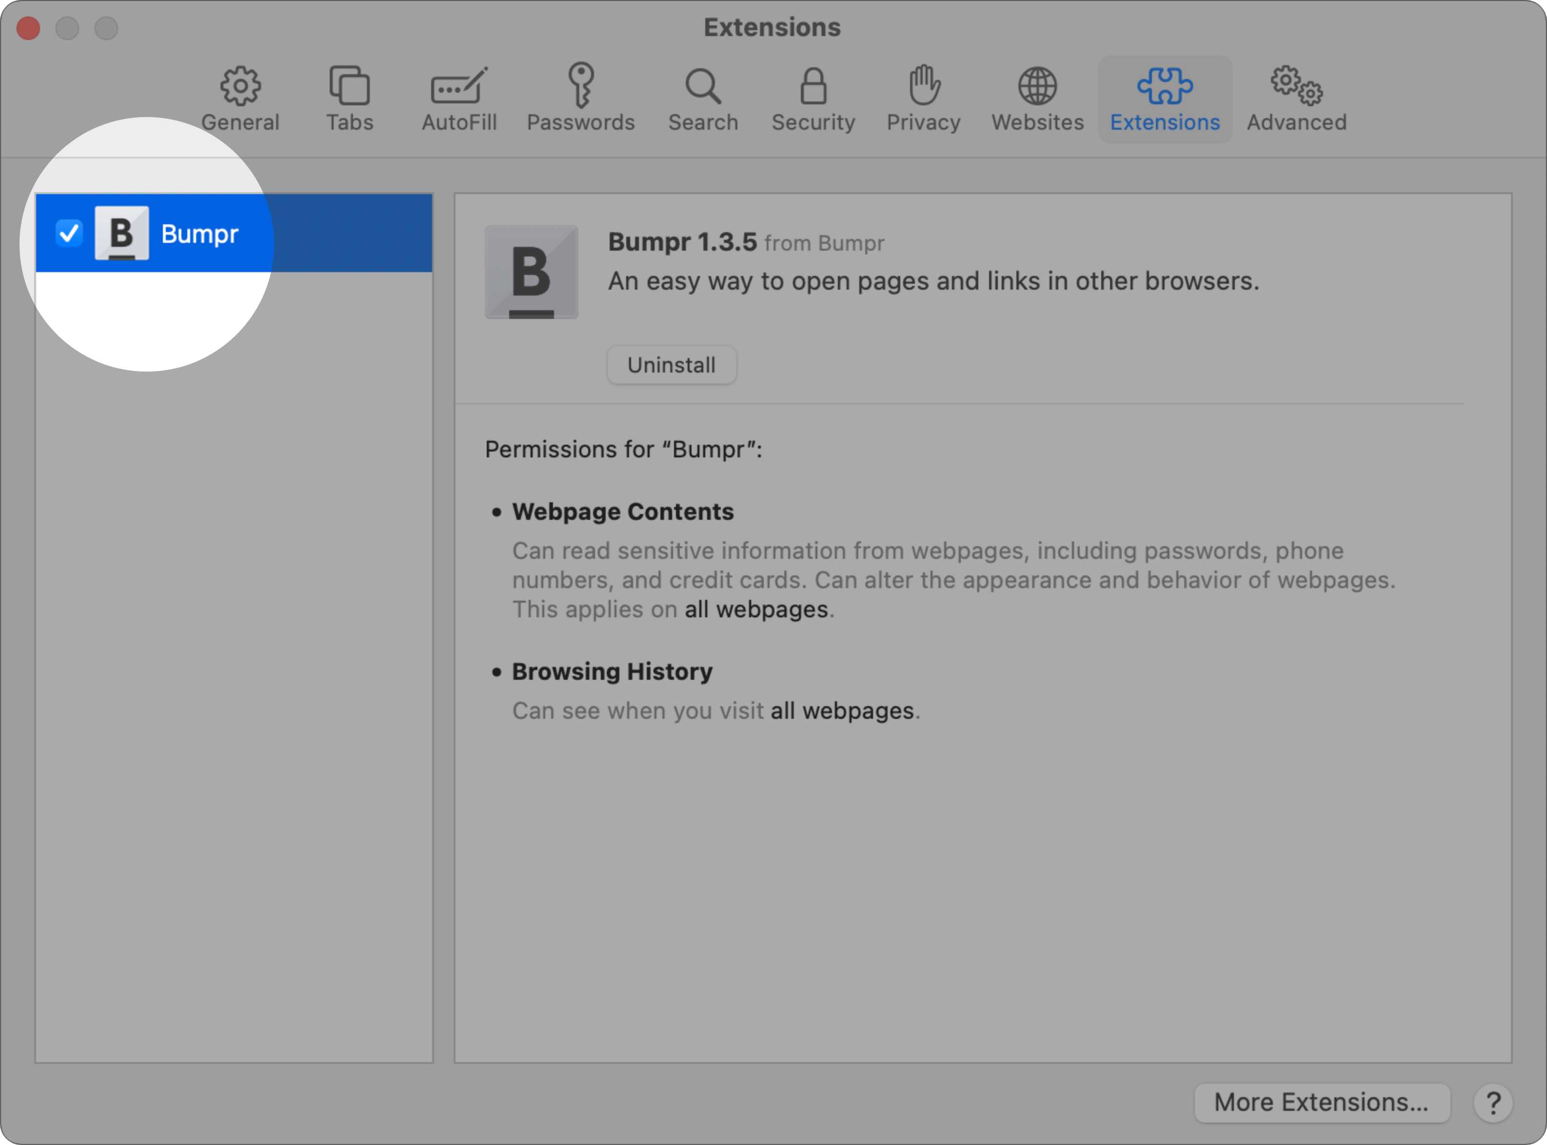Click the 'from Bumpr' developer text
1547x1145 pixels.
click(x=824, y=243)
